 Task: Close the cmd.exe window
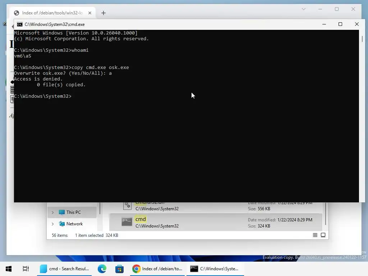(x=357, y=24)
